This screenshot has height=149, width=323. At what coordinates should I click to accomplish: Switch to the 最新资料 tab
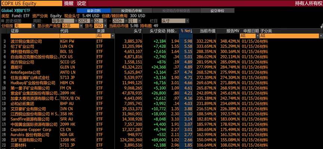pyautogui.click(x=93, y=11)
